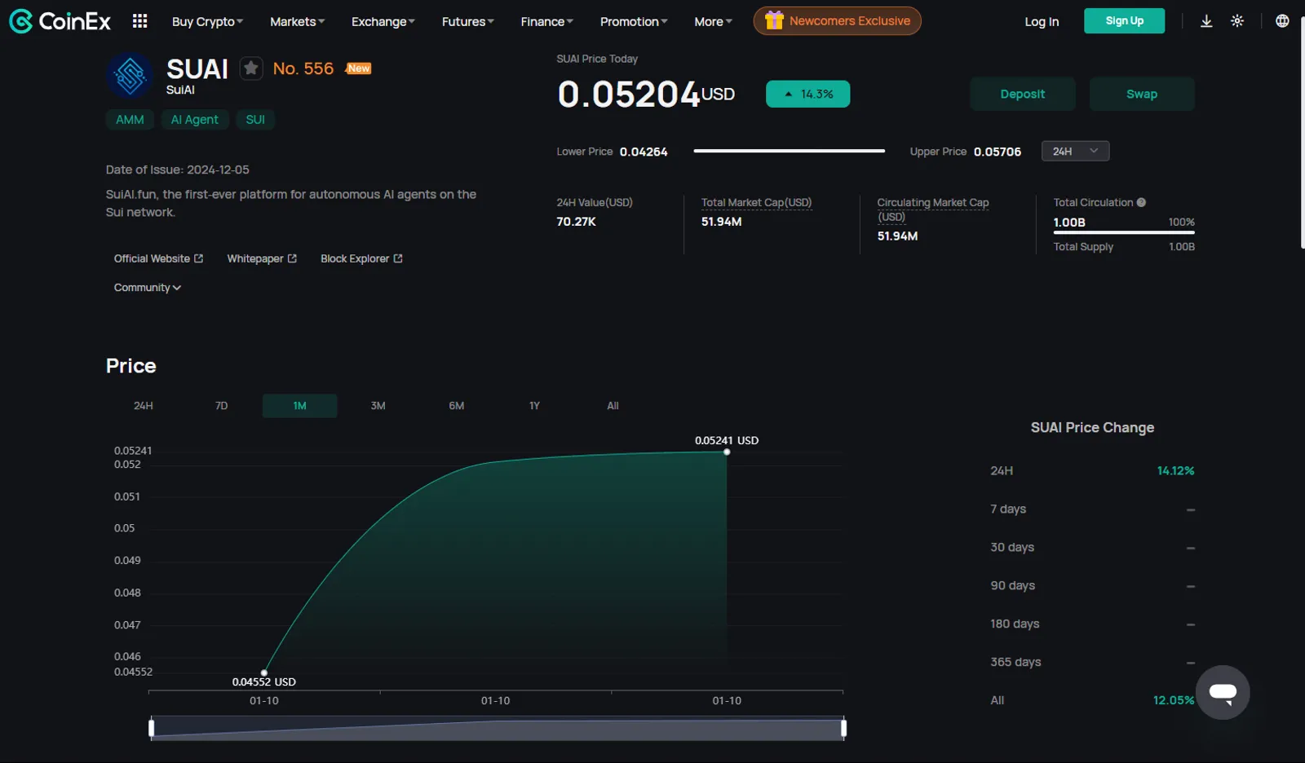Toggle light theme with sun icon

[1237, 21]
